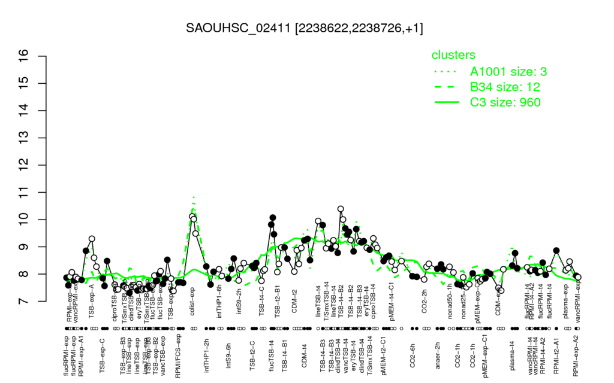Click the dotted line sample beside A1001
Image resolution: width=614 pixels, height=383 pixels.
[x=446, y=72]
